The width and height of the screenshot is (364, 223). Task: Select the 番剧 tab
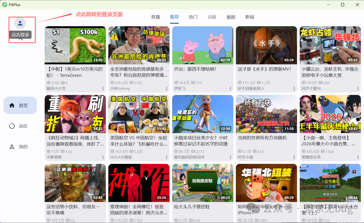pyautogui.click(x=231, y=17)
